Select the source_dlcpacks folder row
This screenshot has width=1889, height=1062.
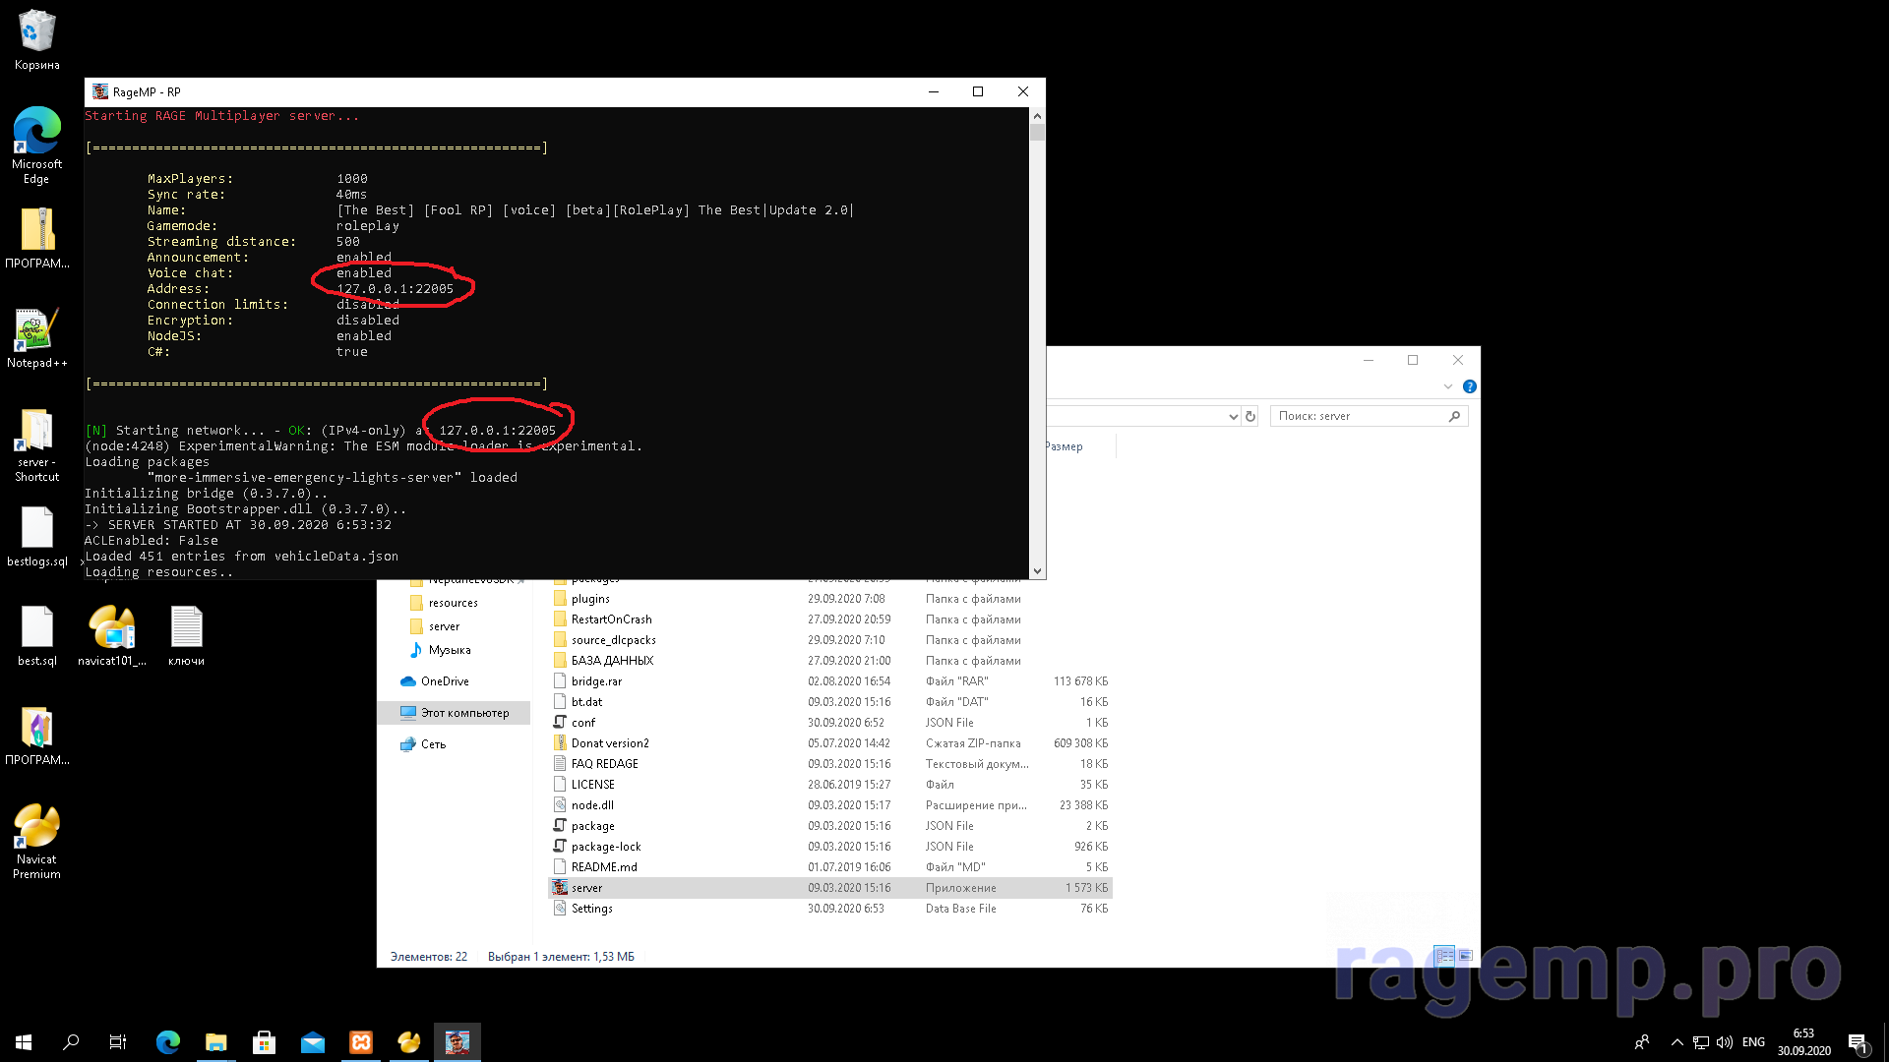pos(830,640)
